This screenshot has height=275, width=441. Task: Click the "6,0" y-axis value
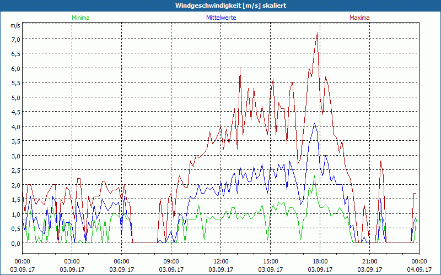15,68
